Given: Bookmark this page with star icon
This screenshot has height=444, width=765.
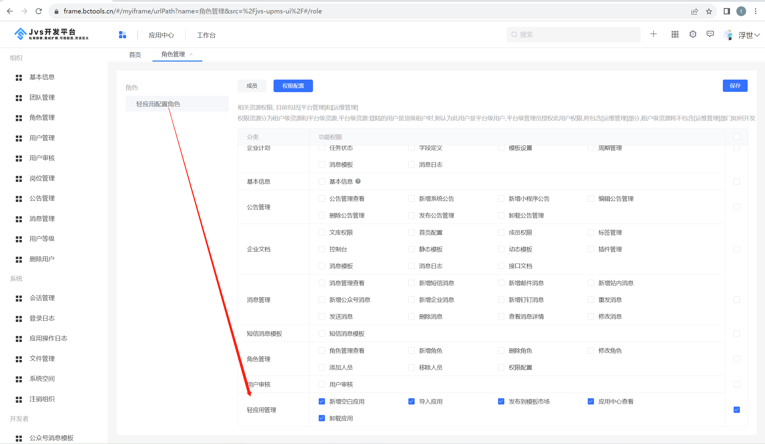Looking at the screenshot, I should click(709, 12).
